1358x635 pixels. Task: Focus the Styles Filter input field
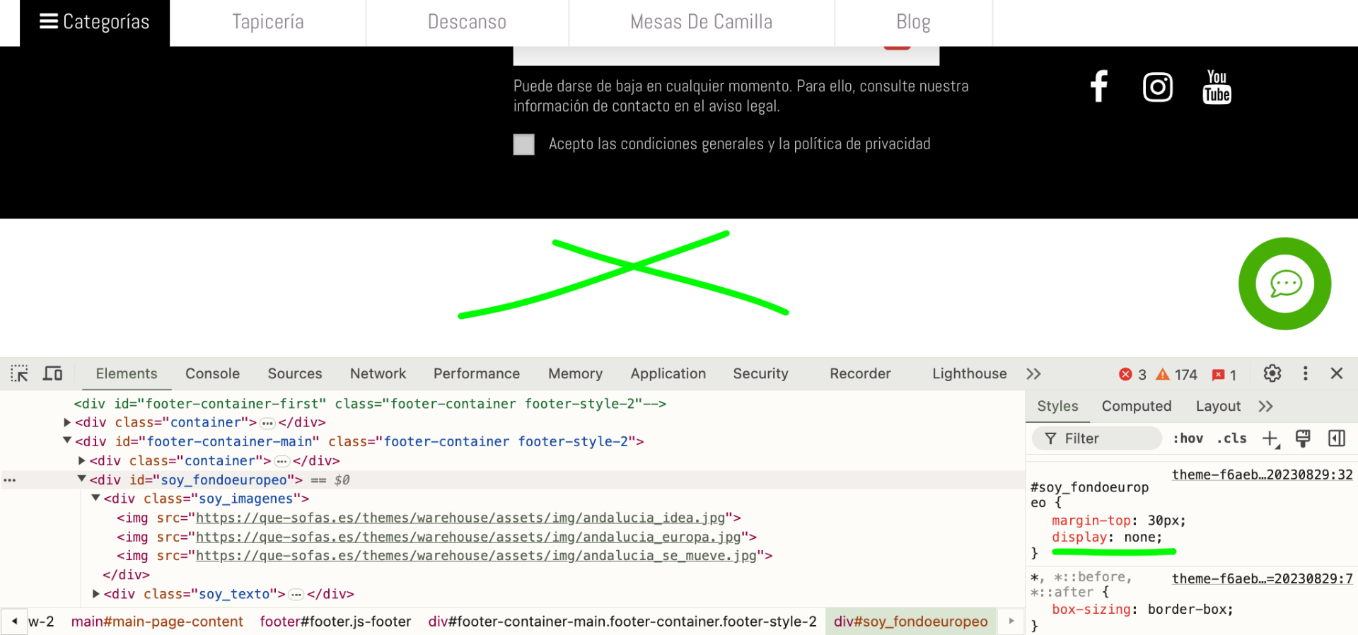(x=1096, y=438)
